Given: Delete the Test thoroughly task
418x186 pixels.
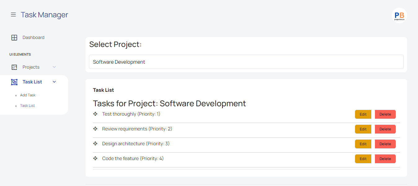Looking at the screenshot, I should [385, 114].
